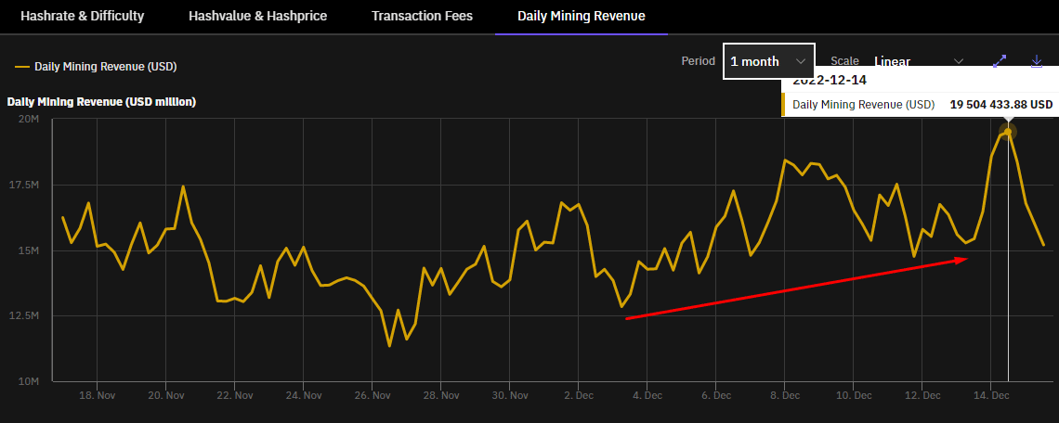This screenshot has height=423, width=1059.
Task: Click the Daily Mining Revenue (USD million) chart title
Action: (101, 101)
